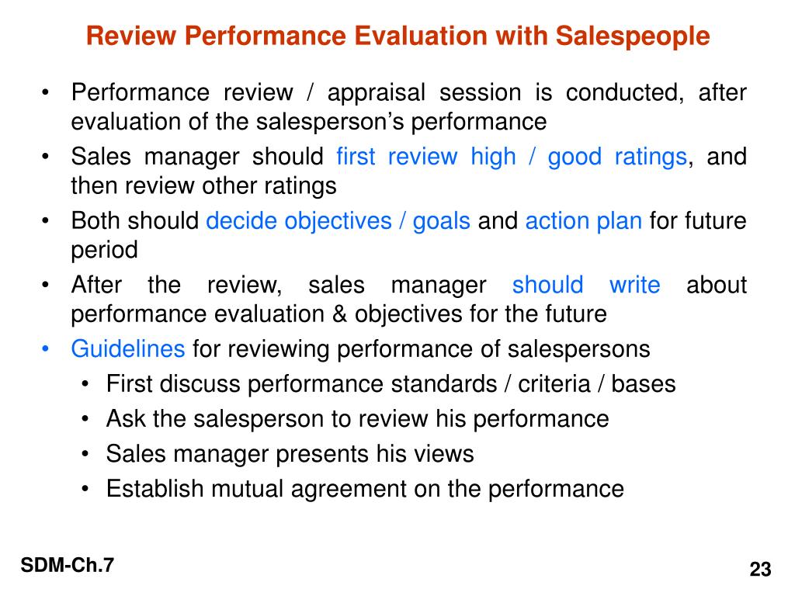Viewport: 795px width, 596px height.
Task: Click the slide title about Salespeople
Action: 398,36
